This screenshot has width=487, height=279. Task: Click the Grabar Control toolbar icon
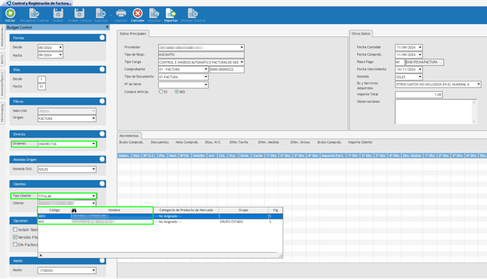coord(79,13)
